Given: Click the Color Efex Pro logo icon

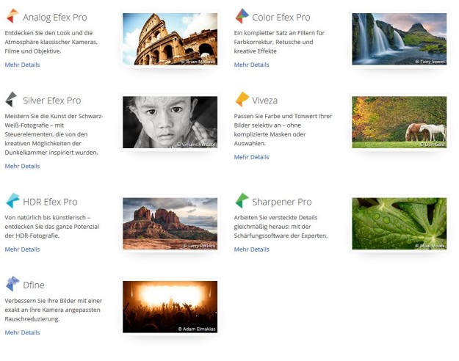Looking at the screenshot, I should click(x=242, y=16).
